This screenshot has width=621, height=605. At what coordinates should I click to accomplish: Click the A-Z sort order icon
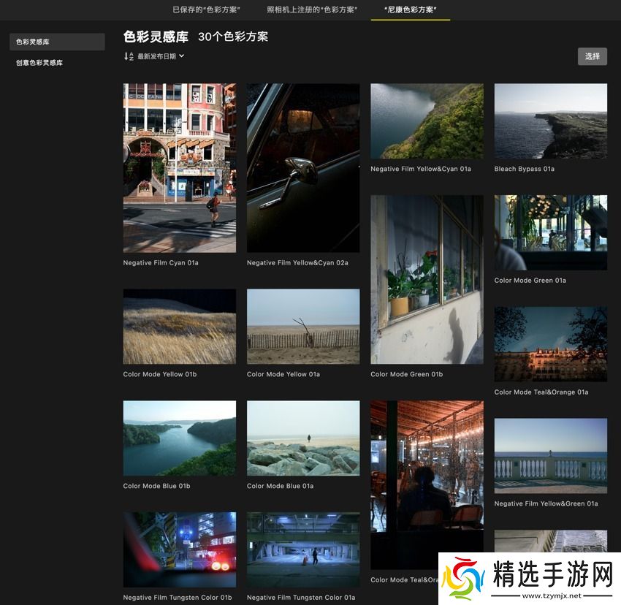click(x=127, y=56)
